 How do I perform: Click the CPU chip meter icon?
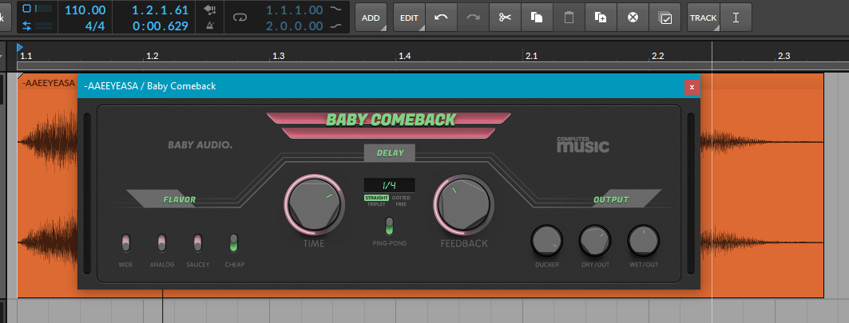click(x=27, y=9)
